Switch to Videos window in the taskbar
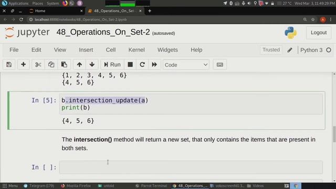Viewport: 336px width, 189px height. pyautogui.click(x=256, y=186)
